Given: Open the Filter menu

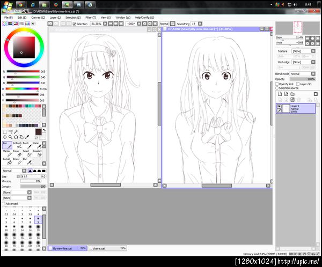Looking at the screenshot, I should click(91, 18).
